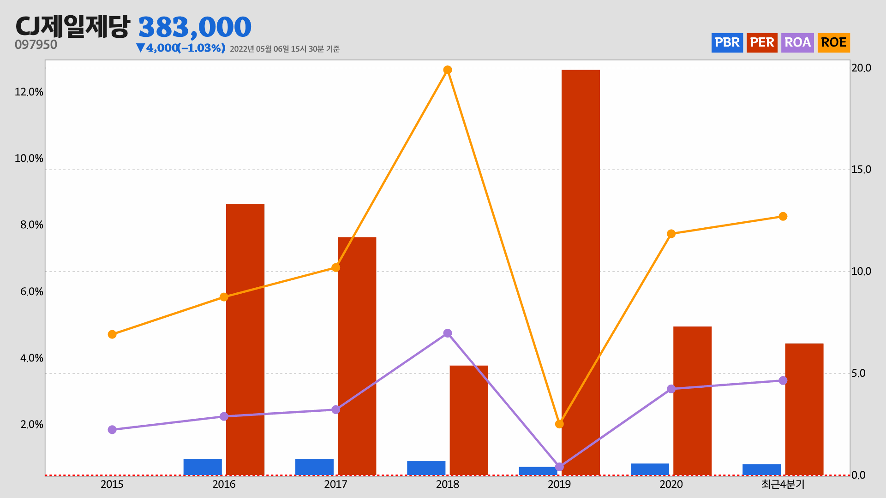Select the 2016 red PER bar
Image resolution: width=886 pixels, height=498 pixels.
coord(245,339)
